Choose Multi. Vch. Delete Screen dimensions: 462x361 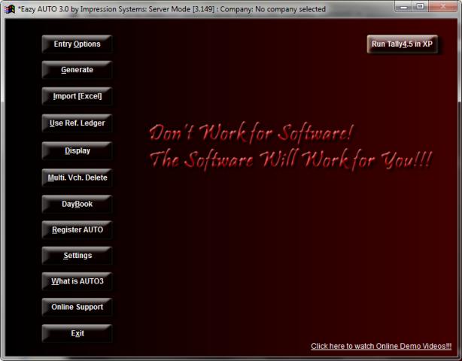[77, 177]
